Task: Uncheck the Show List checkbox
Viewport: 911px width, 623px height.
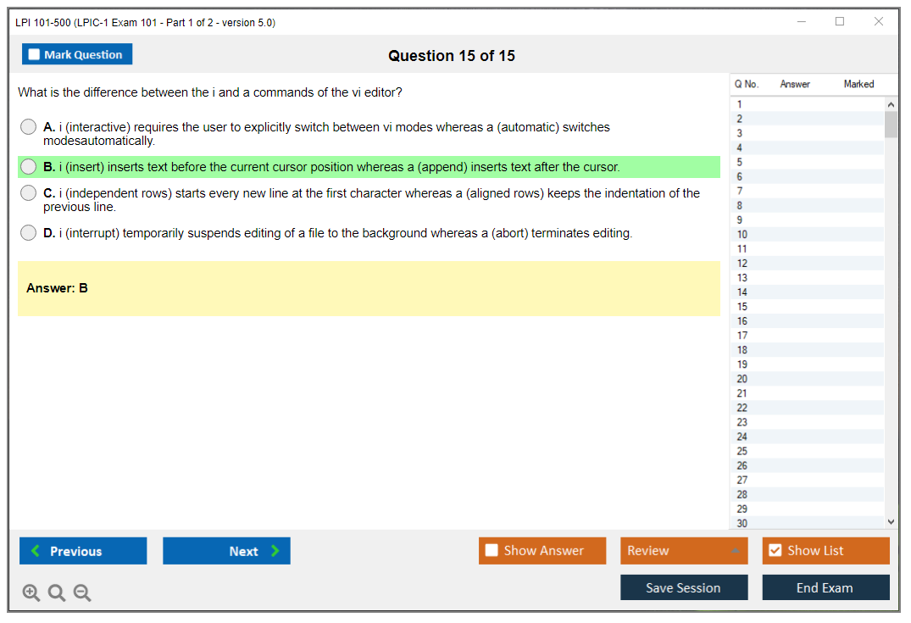Action: [775, 551]
